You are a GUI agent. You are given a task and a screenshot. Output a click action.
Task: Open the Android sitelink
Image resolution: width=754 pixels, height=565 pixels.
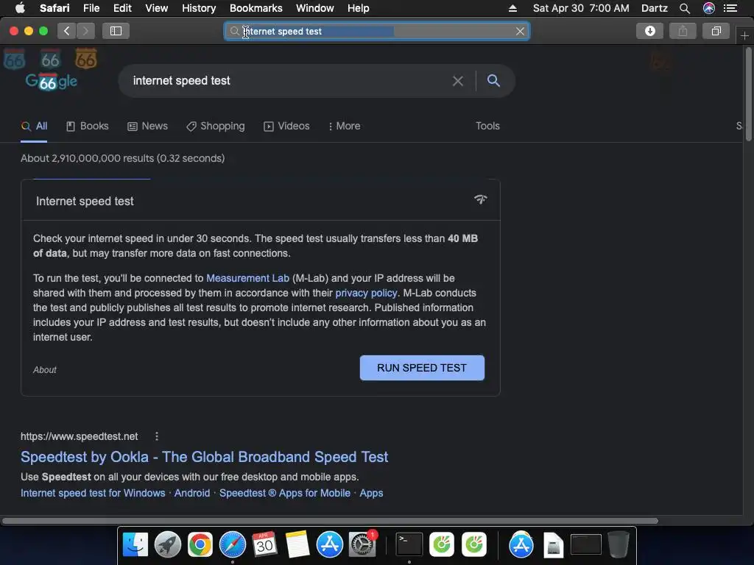tap(192, 493)
